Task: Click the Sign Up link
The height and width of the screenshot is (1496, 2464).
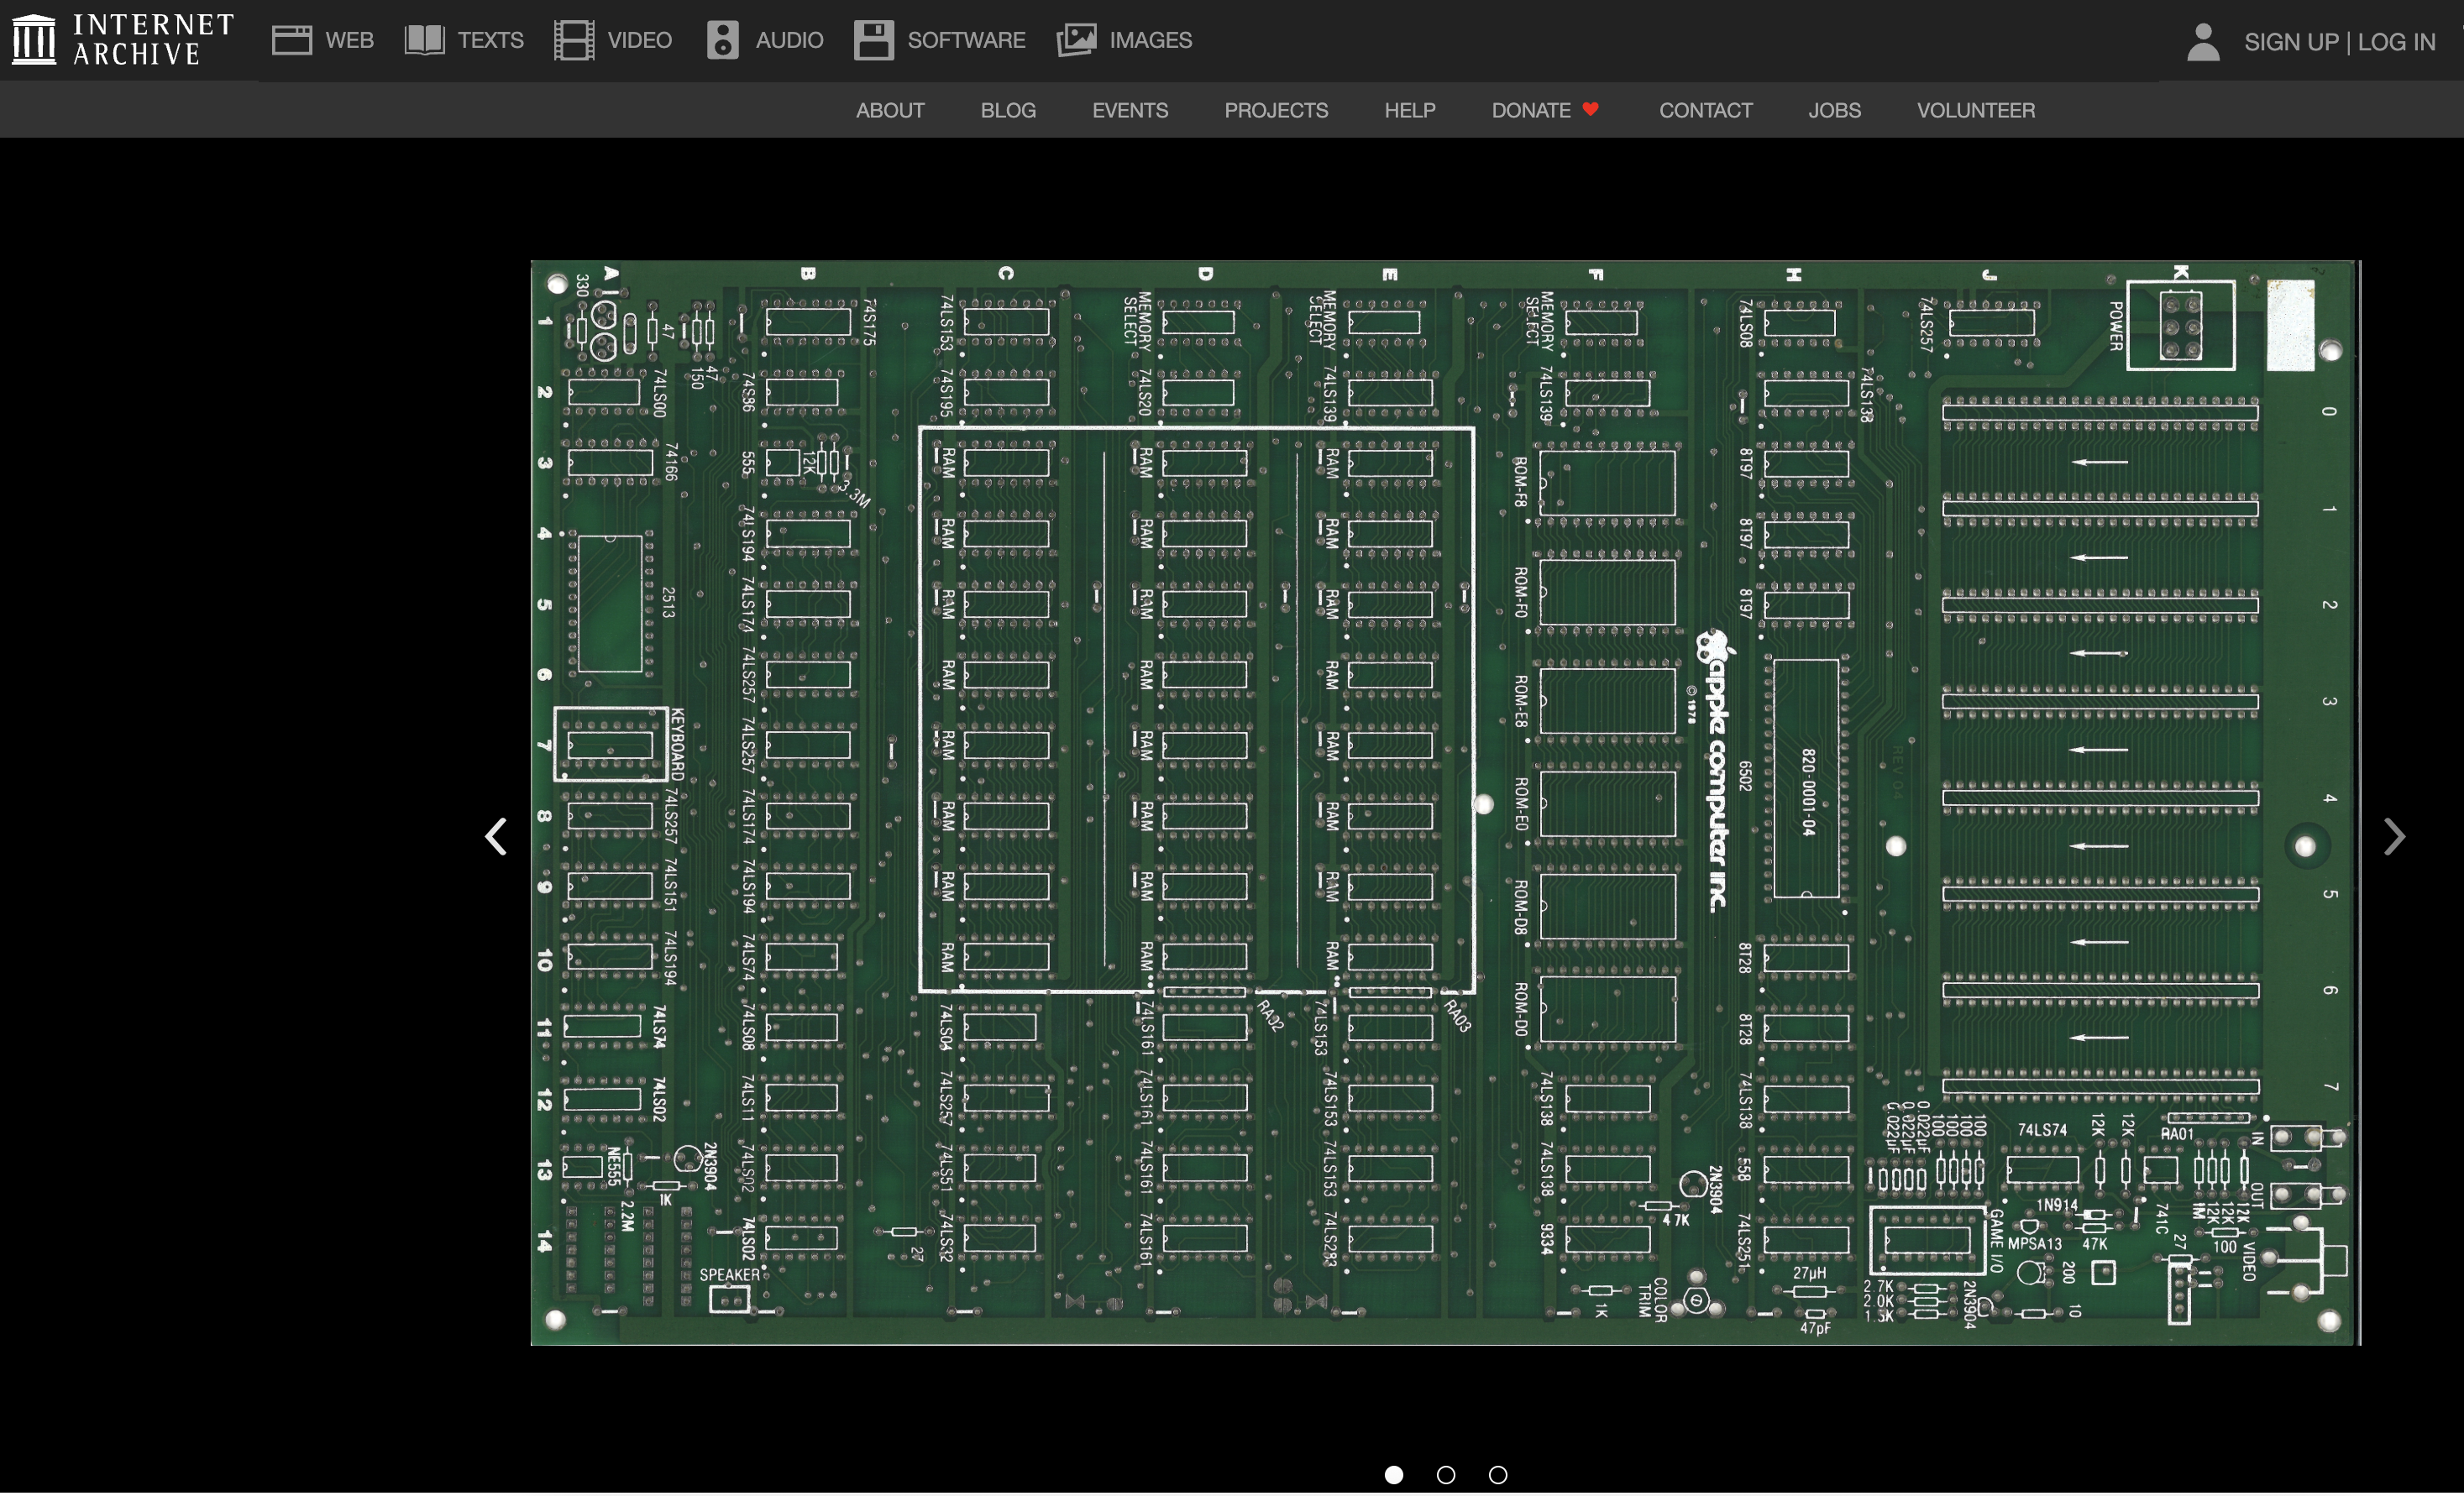Action: [2290, 42]
